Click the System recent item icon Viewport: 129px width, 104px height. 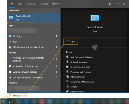[x=67, y=86]
